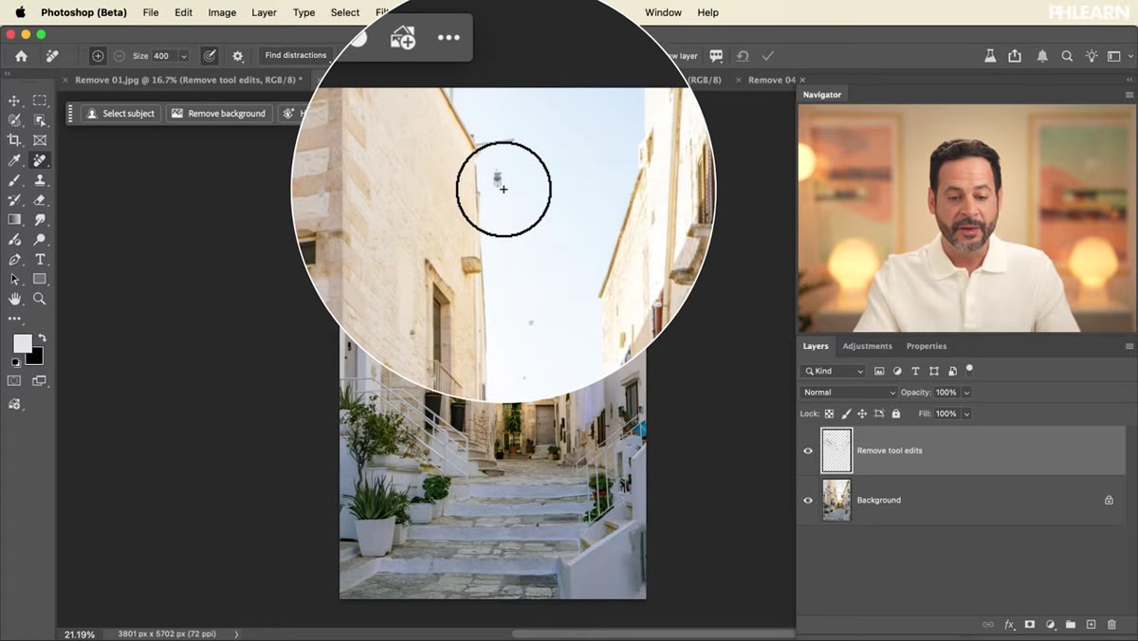Click the Home icon in options bar
Viewport: 1138px width, 641px height.
click(21, 56)
